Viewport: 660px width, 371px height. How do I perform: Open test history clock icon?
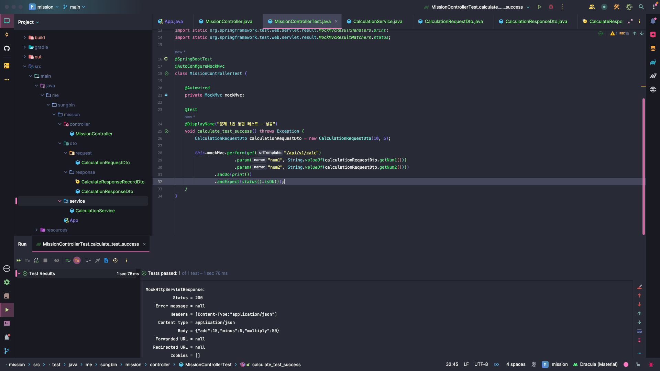coord(115,260)
